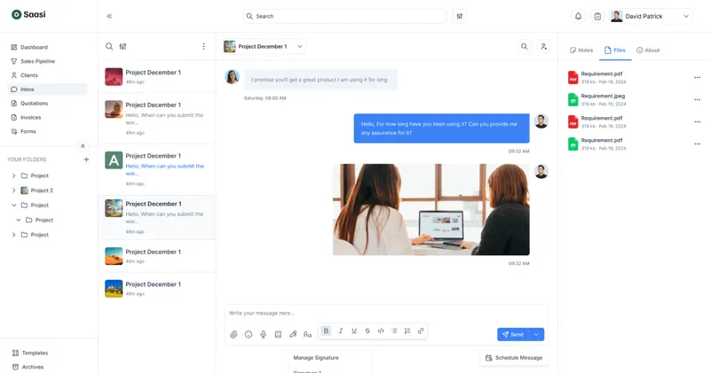The width and height of the screenshot is (710, 373).
Task: Collapse the sidebar with the double-chevron icon
Action: point(109,16)
